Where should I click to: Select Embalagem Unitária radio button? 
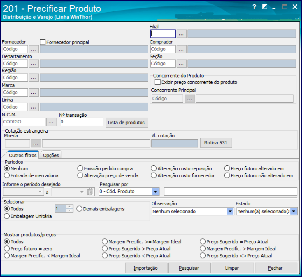click(7, 216)
